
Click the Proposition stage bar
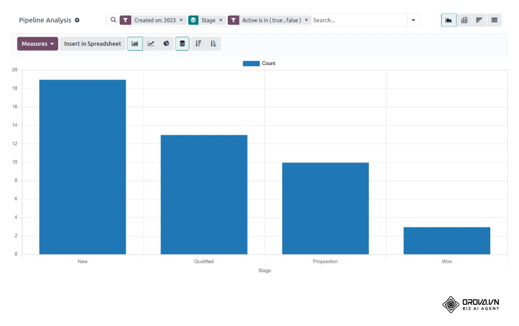click(325, 208)
